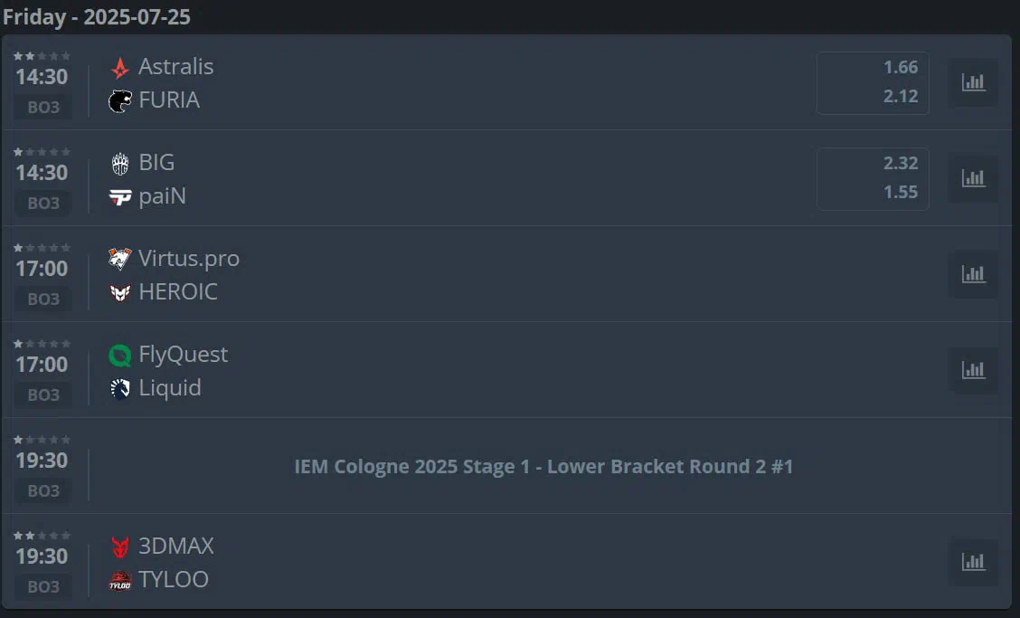This screenshot has height=618, width=1020.
Task: Open stats chart for BIG vs paiN
Action: 973,178
